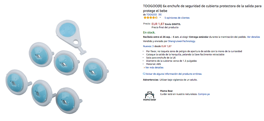The height and width of the screenshot is (121, 264).
Task: Click the star rating icons
Action: (x=150, y=18)
